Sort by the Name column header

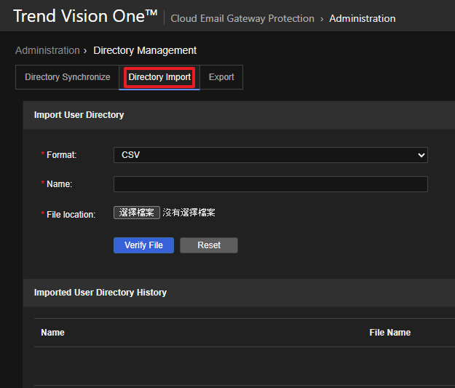52,333
